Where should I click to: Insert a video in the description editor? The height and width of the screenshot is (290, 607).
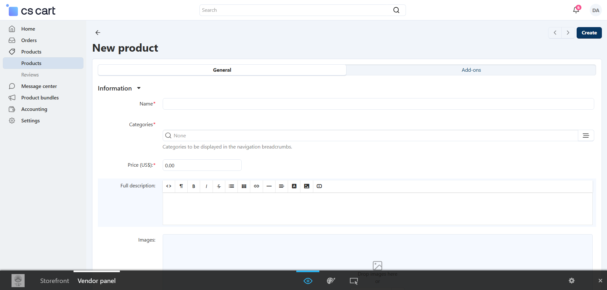319,186
